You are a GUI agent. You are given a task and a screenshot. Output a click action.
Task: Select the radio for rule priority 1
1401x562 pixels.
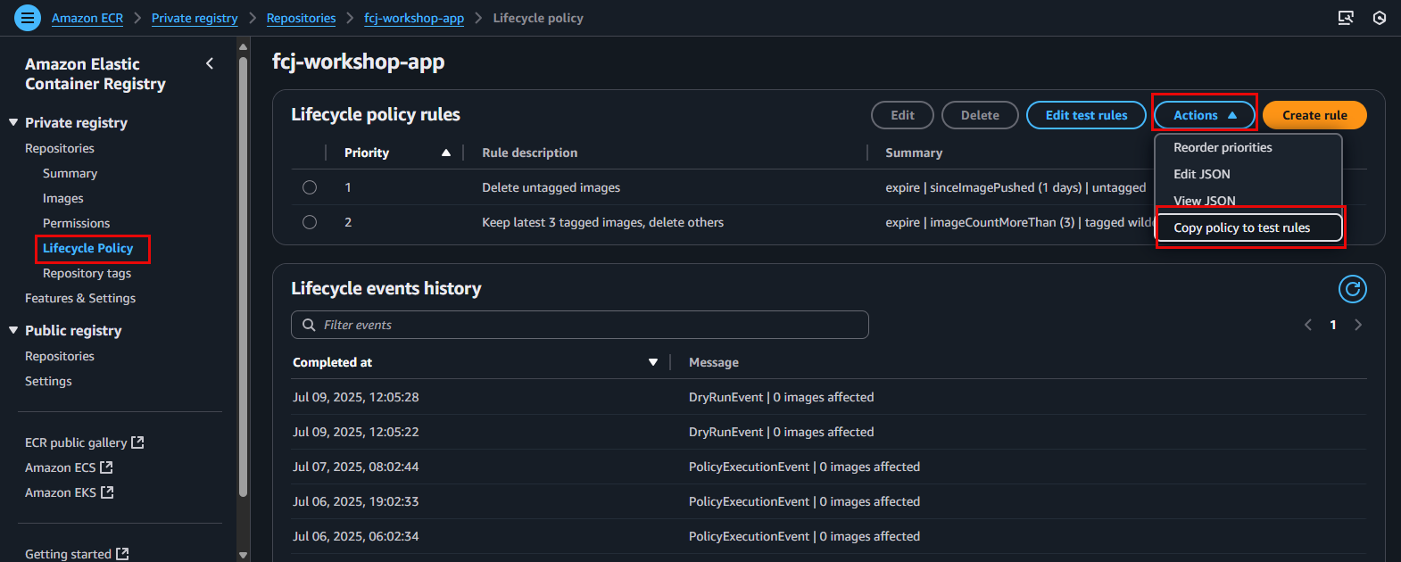pyautogui.click(x=310, y=187)
